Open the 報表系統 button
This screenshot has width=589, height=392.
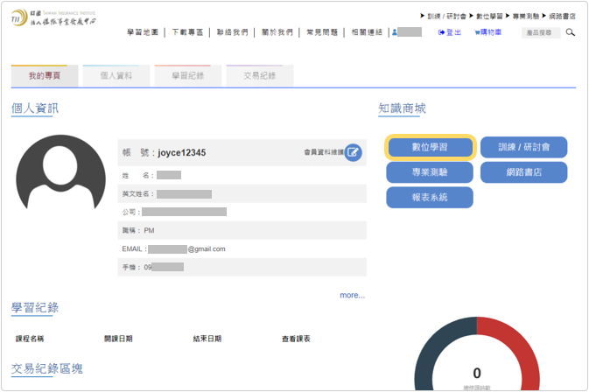[x=430, y=198]
